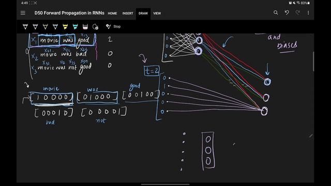Tap the Wi-Fi status icon
The image size is (331, 186).
pos(298,3)
